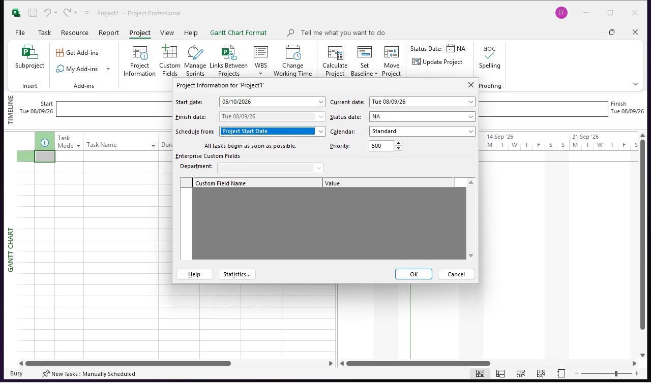Collapse the ribbon with the chevron
Viewport: 651px width, 383px height.
pyautogui.click(x=635, y=84)
